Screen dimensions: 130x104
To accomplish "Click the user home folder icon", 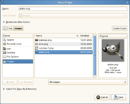I will click(4, 49).
